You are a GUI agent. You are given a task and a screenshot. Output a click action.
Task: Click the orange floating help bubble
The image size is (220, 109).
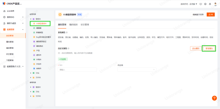coord(214,98)
